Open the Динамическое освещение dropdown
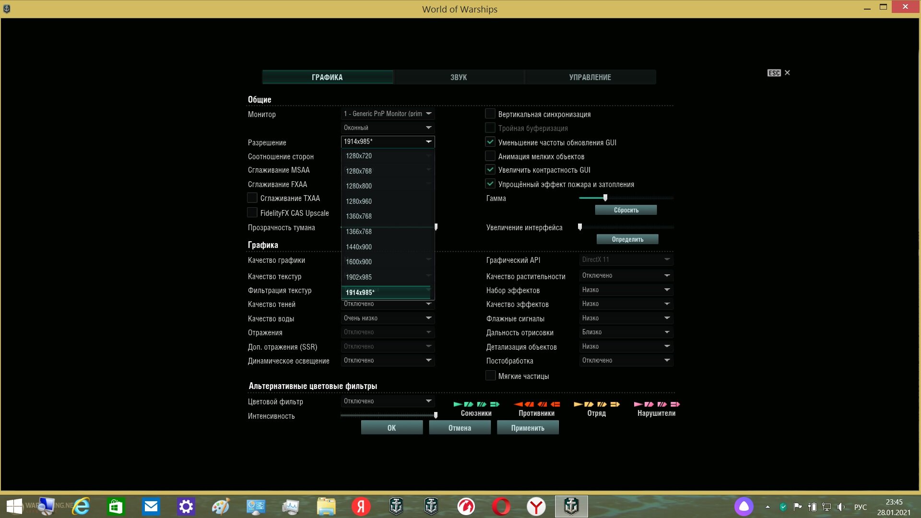This screenshot has height=518, width=921. pyautogui.click(x=388, y=360)
